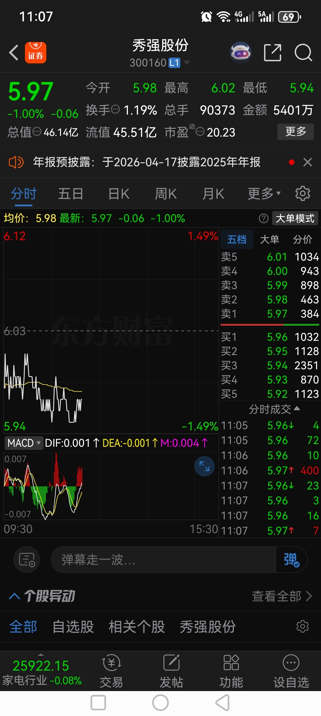This screenshot has height=716, width=321.
Task: Tap Android home circle button
Action: click(160, 703)
